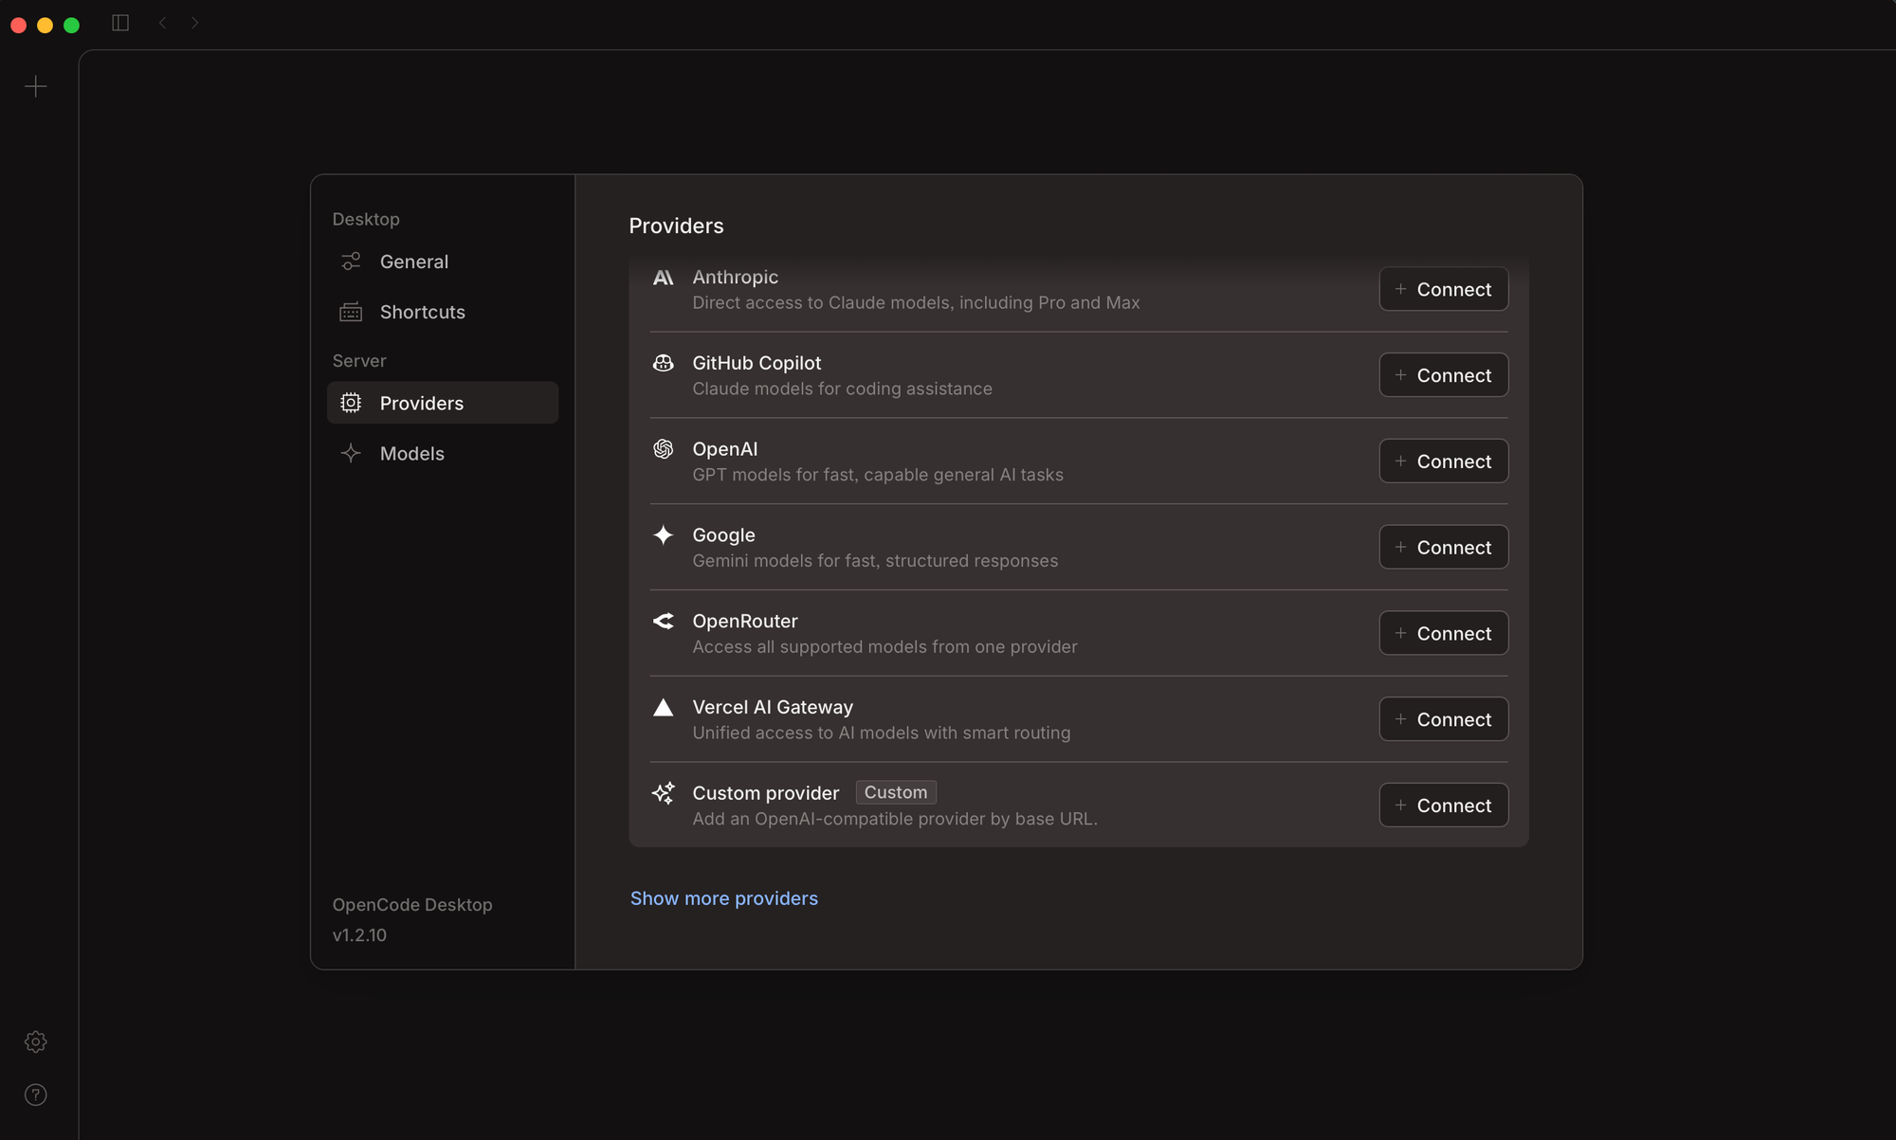Image resolution: width=1896 pixels, height=1140 pixels.
Task: Click the OpenRouter logo icon
Action: (x=663, y=622)
